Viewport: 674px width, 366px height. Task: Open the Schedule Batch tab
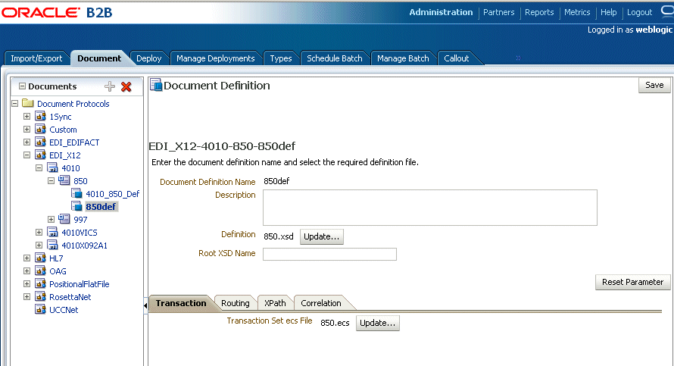coord(335,58)
